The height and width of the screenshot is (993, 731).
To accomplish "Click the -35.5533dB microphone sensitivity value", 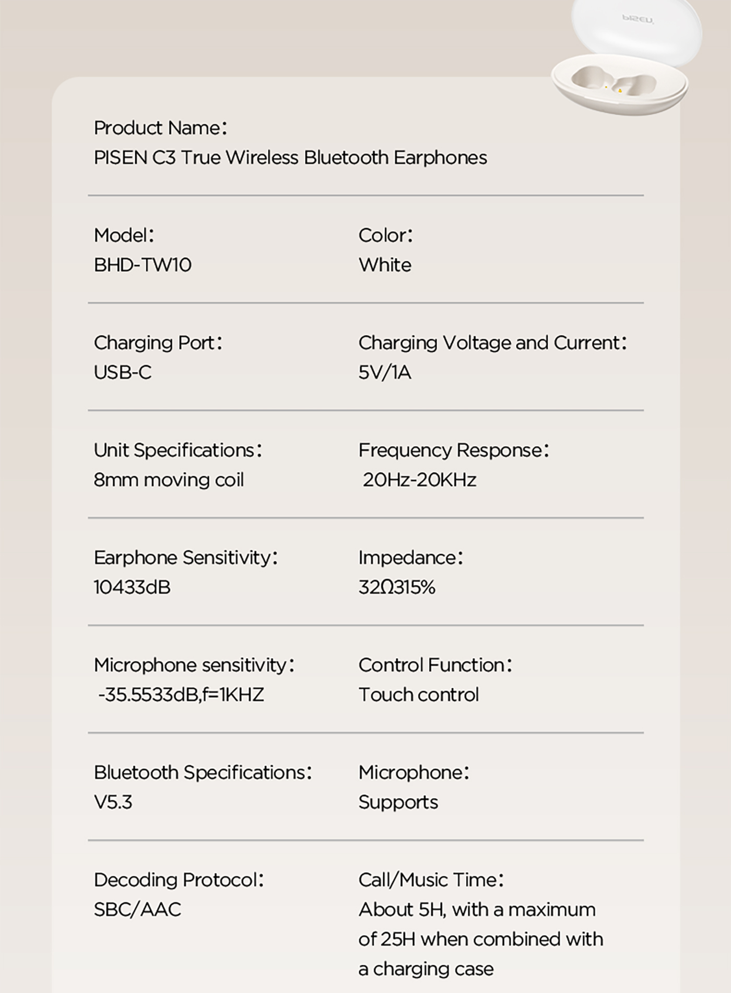I will 181,695.
